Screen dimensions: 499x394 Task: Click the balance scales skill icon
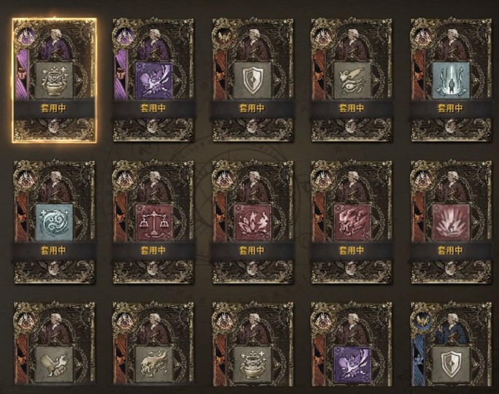click(x=154, y=223)
